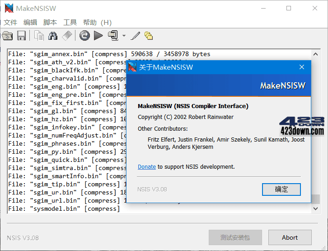Click the "Other Contributors:" label
Viewport: 328px width, 251px height.
[163, 129]
